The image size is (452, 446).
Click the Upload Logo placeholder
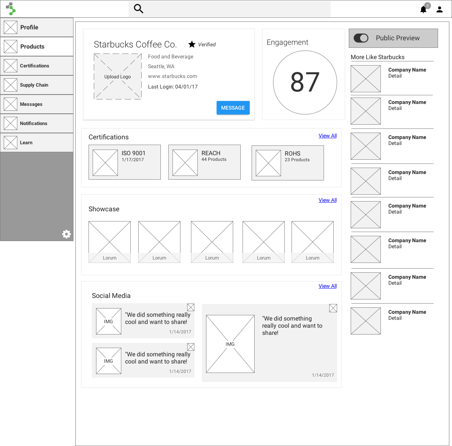118,76
